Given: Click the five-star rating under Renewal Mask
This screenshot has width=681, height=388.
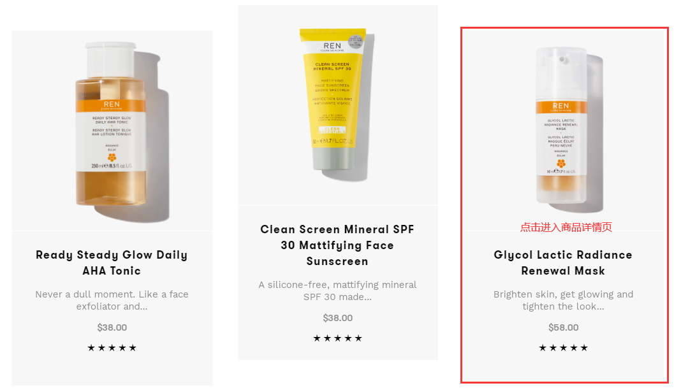Looking at the screenshot, I should (x=563, y=348).
